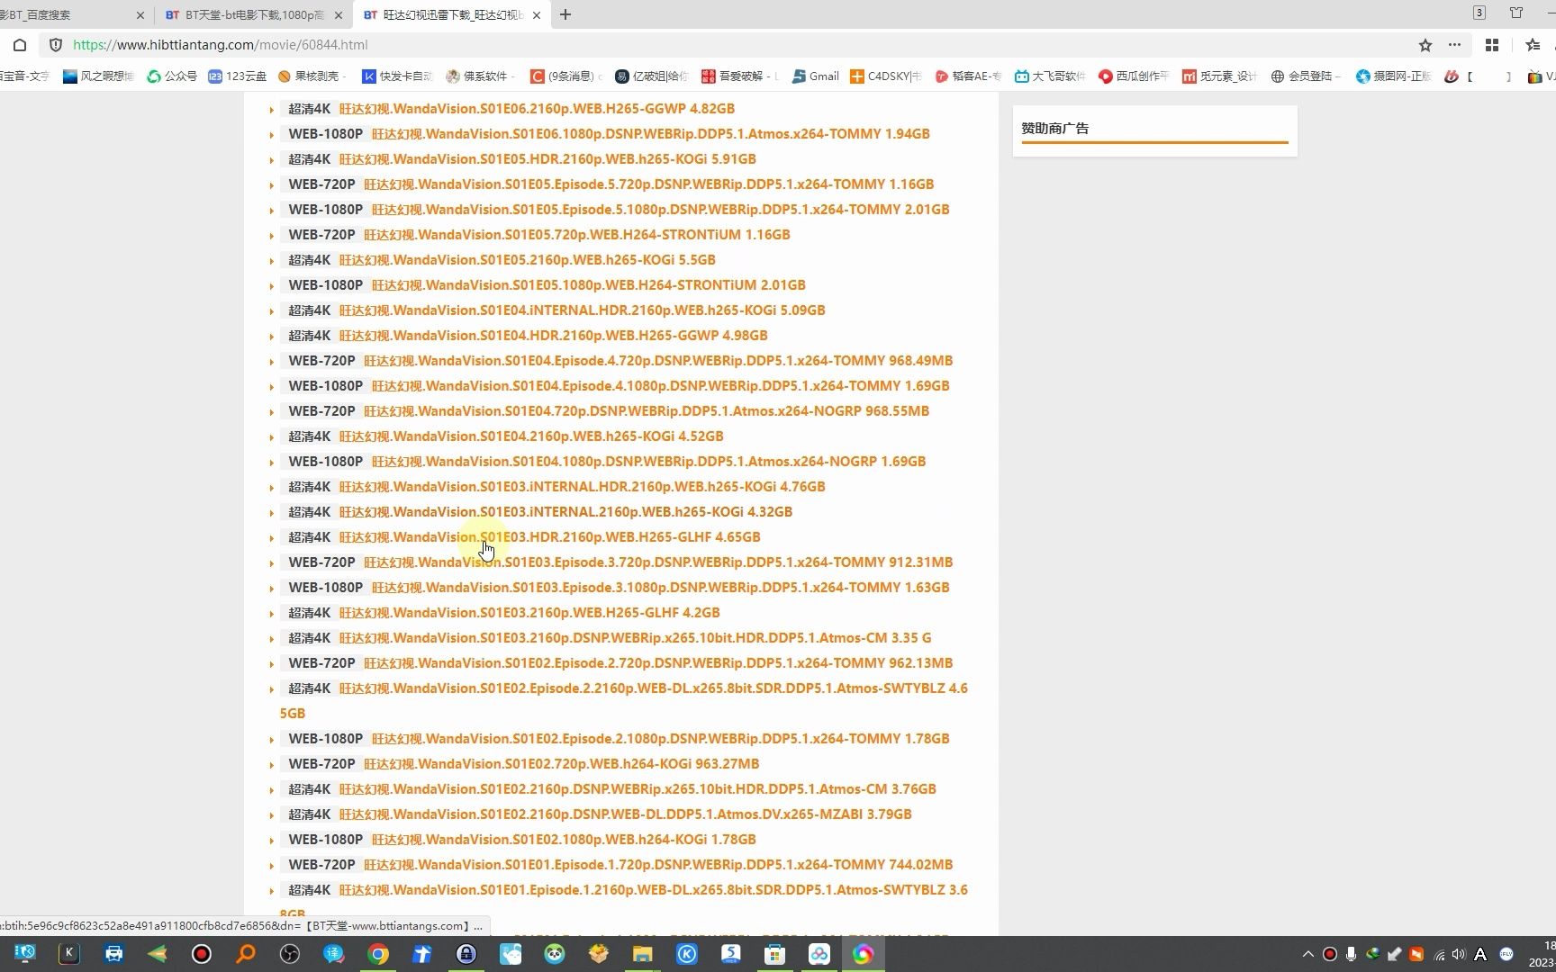Viewport: 1556px width, 972px height.
Task: Click the 赞助商广告 sidebar heading
Action: (1055, 128)
